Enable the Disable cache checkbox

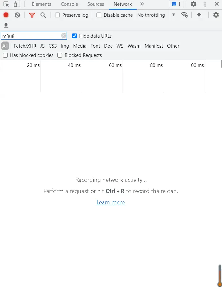point(99,15)
